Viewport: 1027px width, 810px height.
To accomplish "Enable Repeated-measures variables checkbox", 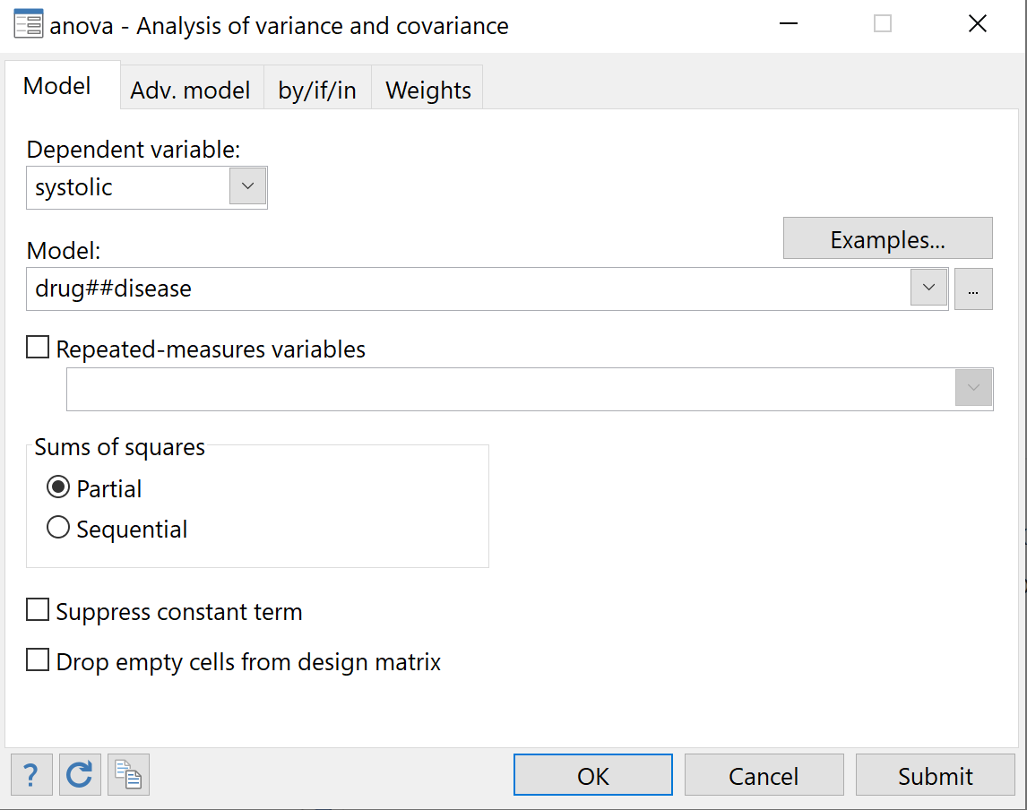I will [38, 347].
